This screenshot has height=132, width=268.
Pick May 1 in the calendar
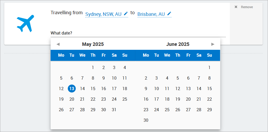pos(93,68)
